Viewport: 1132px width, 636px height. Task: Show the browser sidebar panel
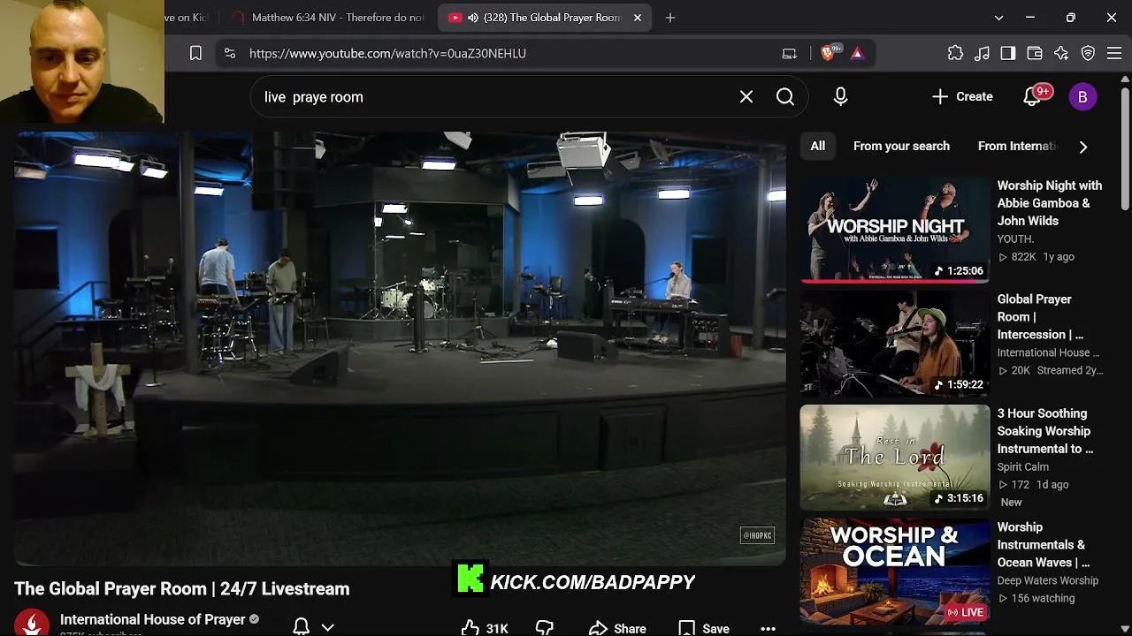pos(1008,53)
